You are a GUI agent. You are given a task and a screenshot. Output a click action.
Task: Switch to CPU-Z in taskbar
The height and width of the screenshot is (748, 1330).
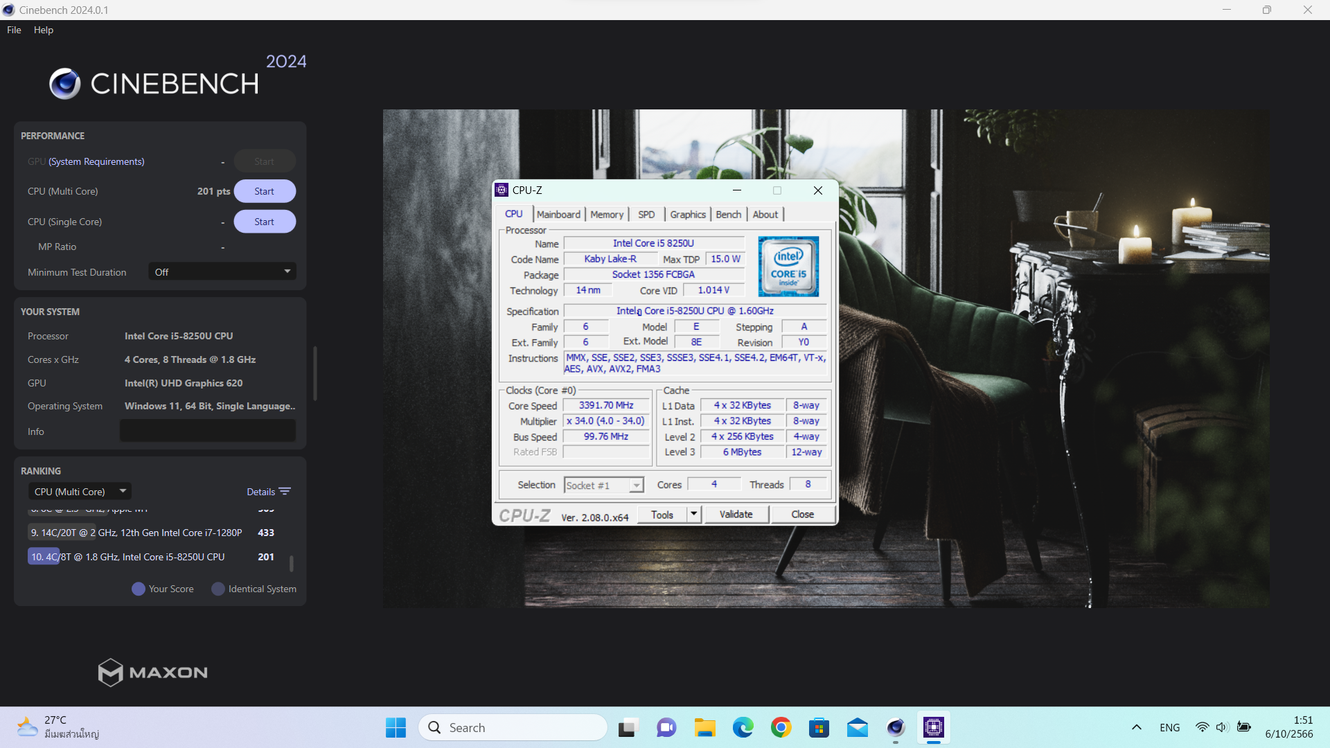click(934, 727)
